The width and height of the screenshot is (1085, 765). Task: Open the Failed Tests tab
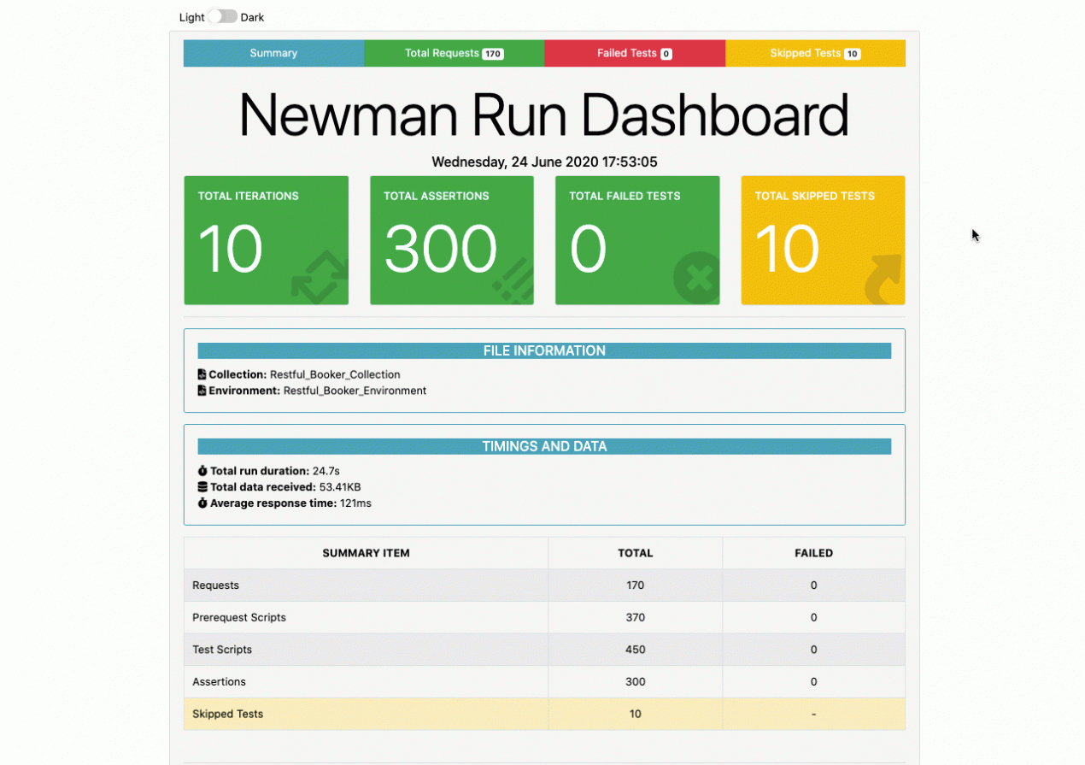(635, 53)
